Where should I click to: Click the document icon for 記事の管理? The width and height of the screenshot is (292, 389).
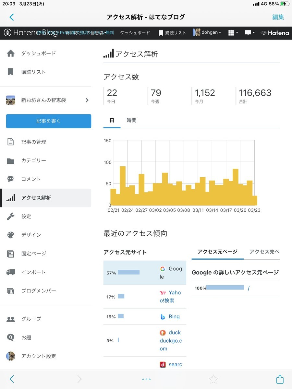11,142
